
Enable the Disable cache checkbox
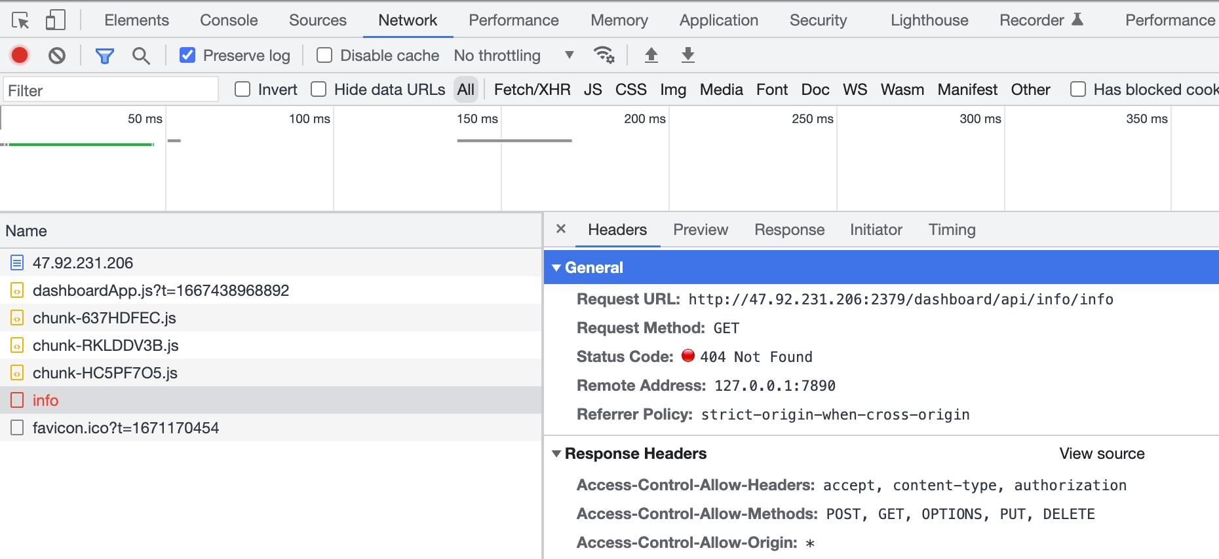tap(324, 56)
